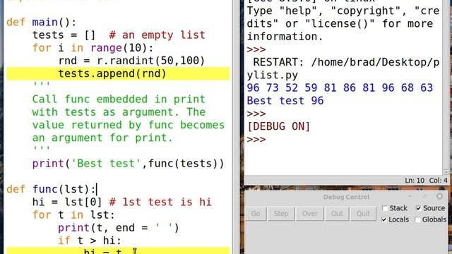The width and height of the screenshot is (452, 254).
Task: Click the 'if t > hi:' line
Action: point(90,241)
